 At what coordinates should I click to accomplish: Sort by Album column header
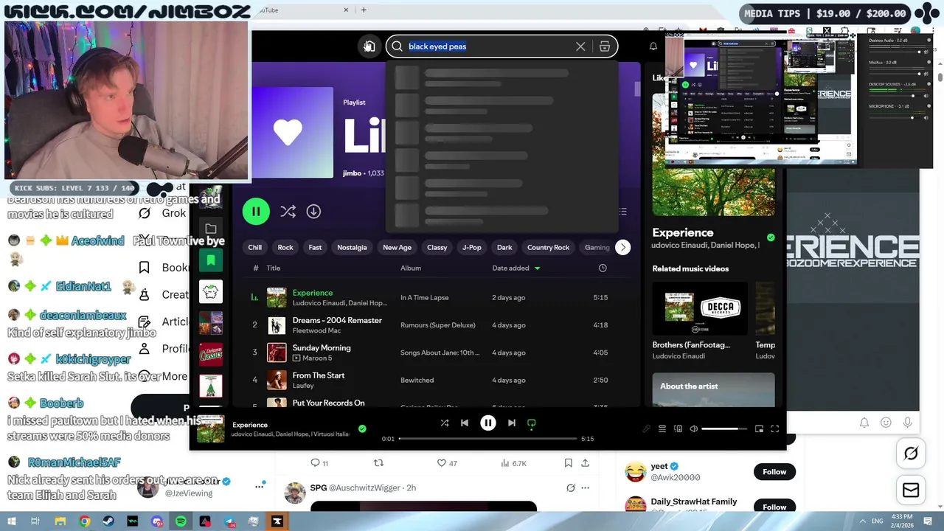click(411, 268)
